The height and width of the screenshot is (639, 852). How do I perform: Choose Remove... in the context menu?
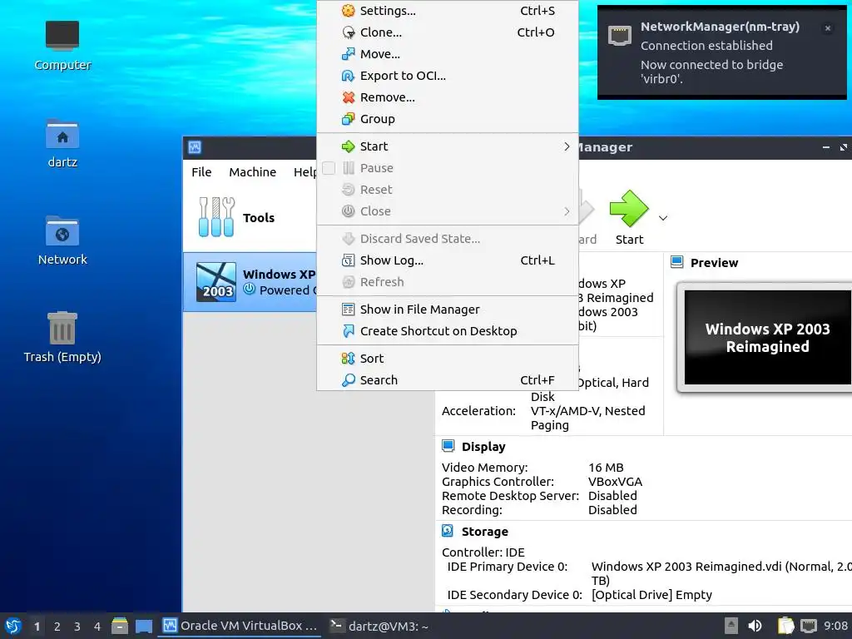tap(448, 98)
